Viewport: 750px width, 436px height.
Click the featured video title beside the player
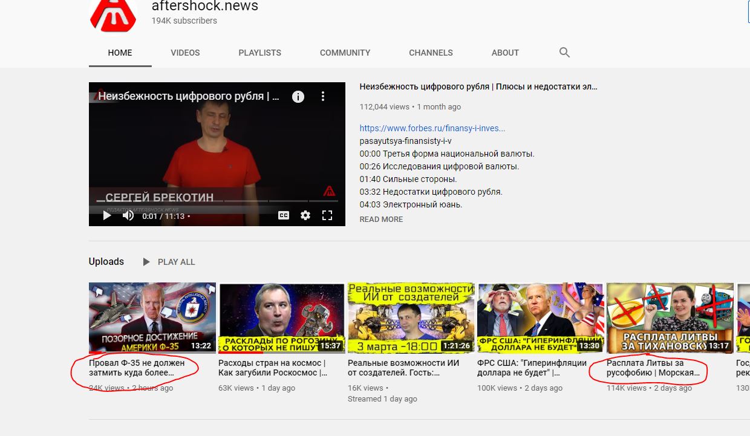478,86
